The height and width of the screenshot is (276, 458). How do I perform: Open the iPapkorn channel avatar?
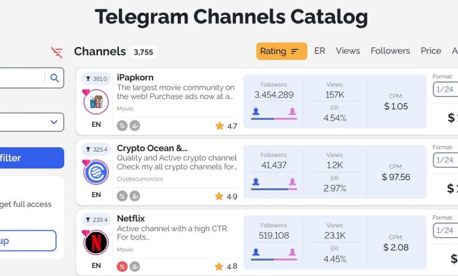[x=96, y=102]
